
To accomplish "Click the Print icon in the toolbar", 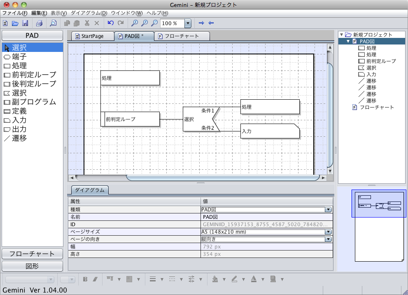I will click(39, 23).
